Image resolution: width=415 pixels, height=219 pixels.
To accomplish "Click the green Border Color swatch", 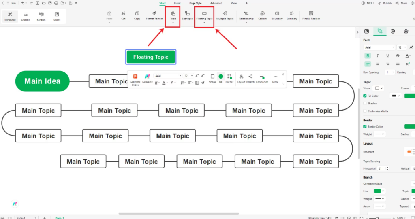I will [x=409, y=127].
